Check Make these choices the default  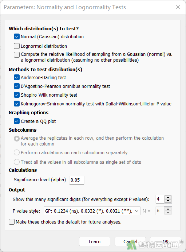tap(12, 222)
